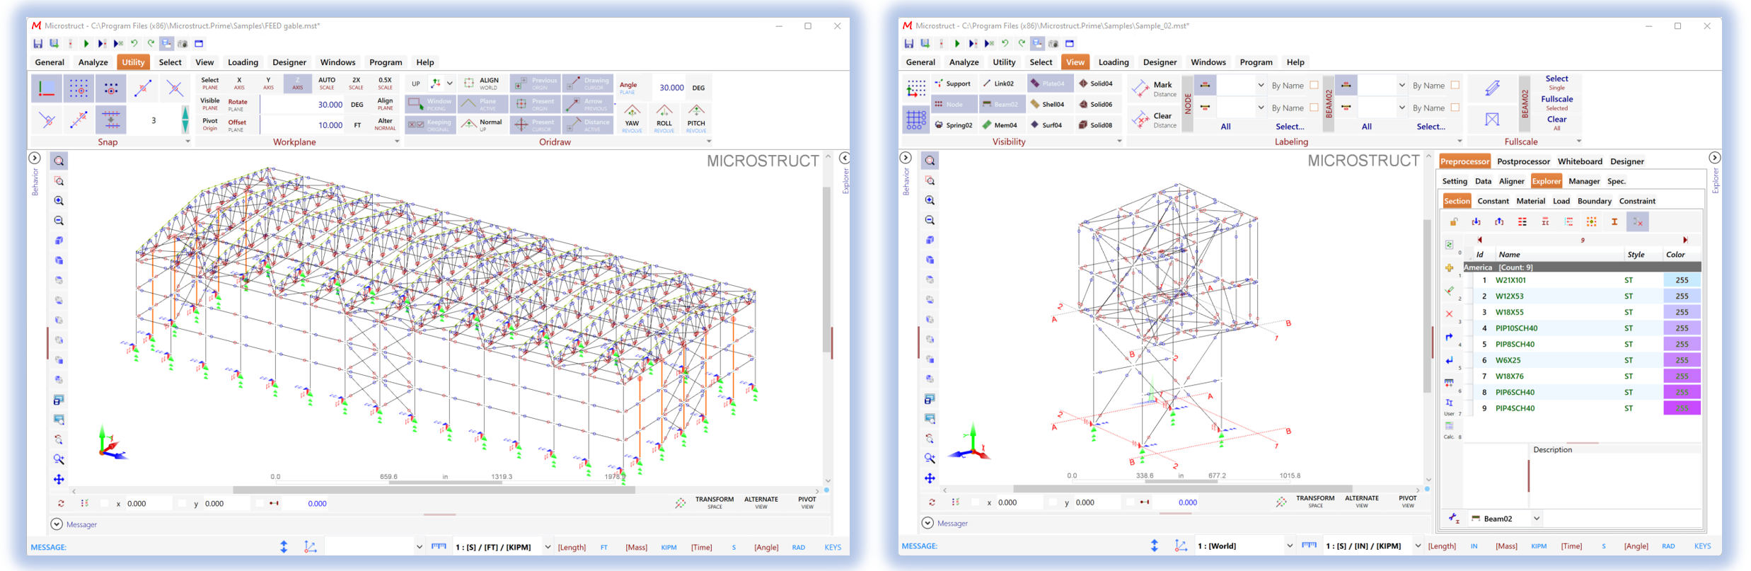Click color swatch of W6X25 row
The image size is (1751, 571).
1682,360
